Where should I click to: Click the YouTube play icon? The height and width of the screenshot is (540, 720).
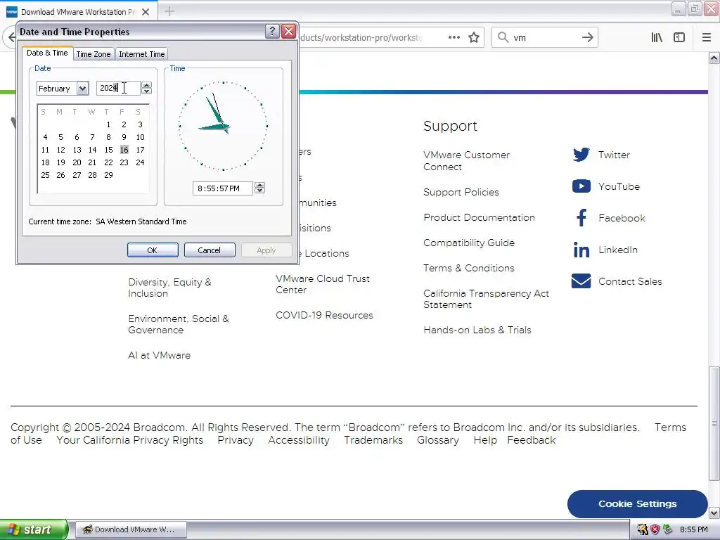(x=581, y=186)
